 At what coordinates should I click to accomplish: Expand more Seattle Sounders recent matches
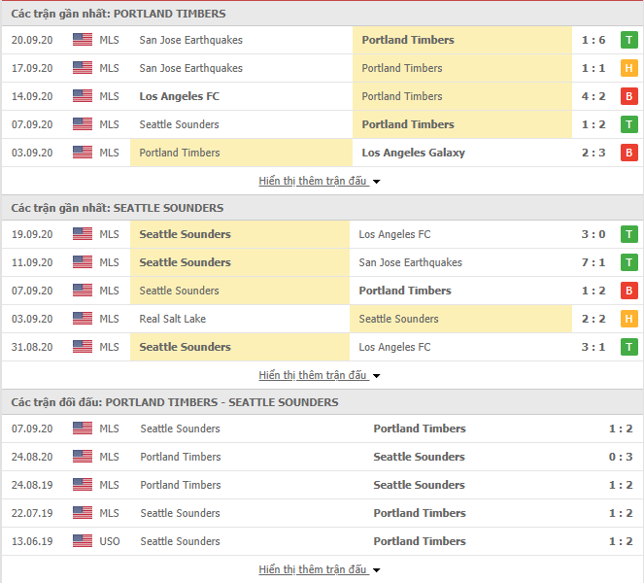coord(320,375)
